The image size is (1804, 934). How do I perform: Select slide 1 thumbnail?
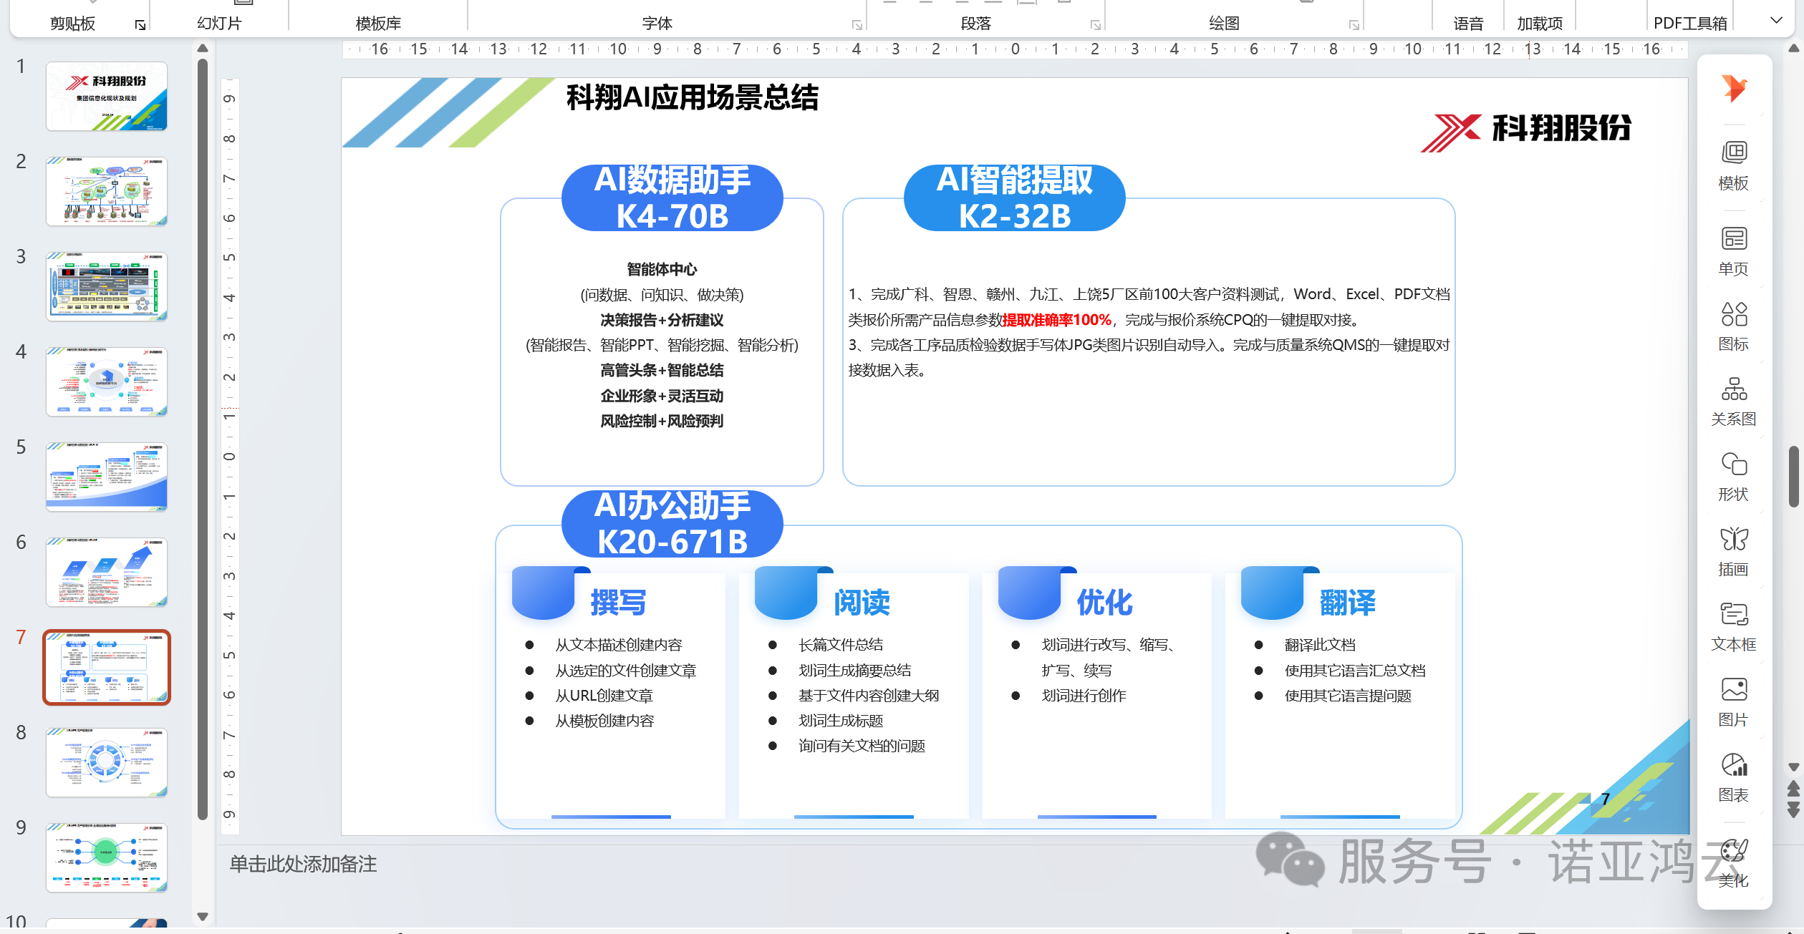pos(107,96)
